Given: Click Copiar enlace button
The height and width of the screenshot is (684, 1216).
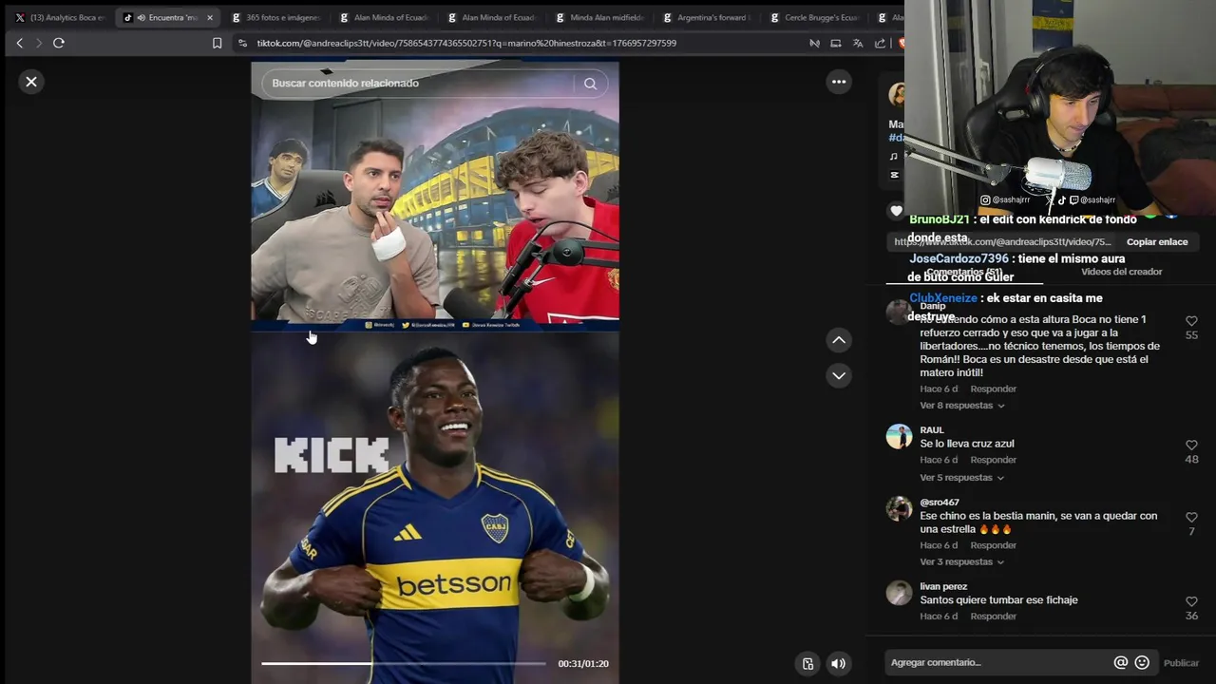Looking at the screenshot, I should pyautogui.click(x=1157, y=242).
